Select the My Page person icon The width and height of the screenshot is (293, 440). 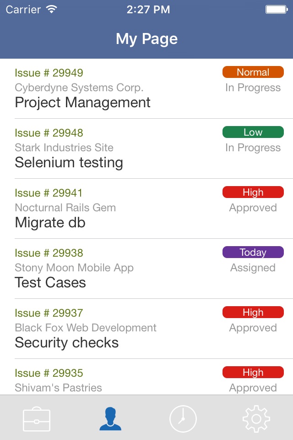[110, 418]
